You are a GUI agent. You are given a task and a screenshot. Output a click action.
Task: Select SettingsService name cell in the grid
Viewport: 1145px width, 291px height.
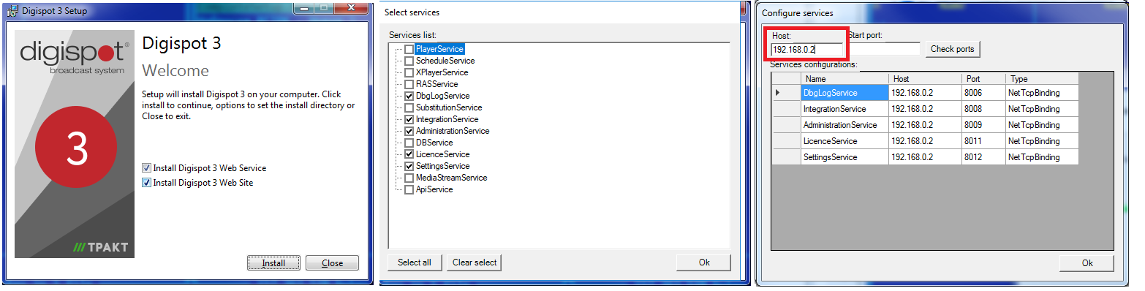pyautogui.click(x=844, y=157)
